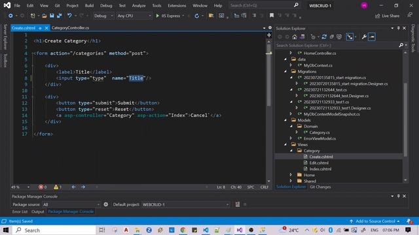Open the File menu

pyautogui.click(x=17, y=6)
